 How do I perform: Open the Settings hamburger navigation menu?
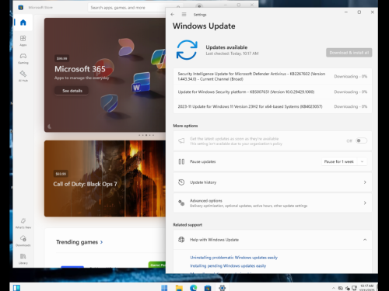click(x=184, y=15)
